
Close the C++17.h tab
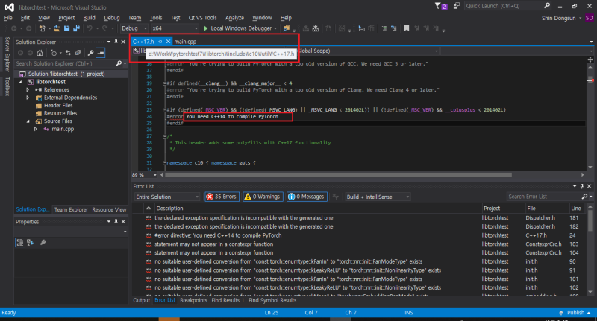tap(168, 42)
